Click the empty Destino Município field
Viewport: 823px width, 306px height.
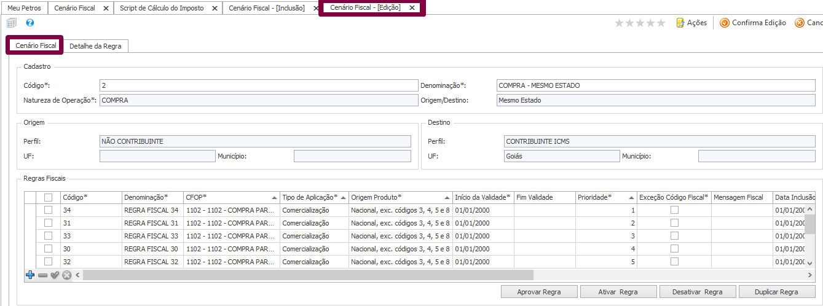point(757,156)
